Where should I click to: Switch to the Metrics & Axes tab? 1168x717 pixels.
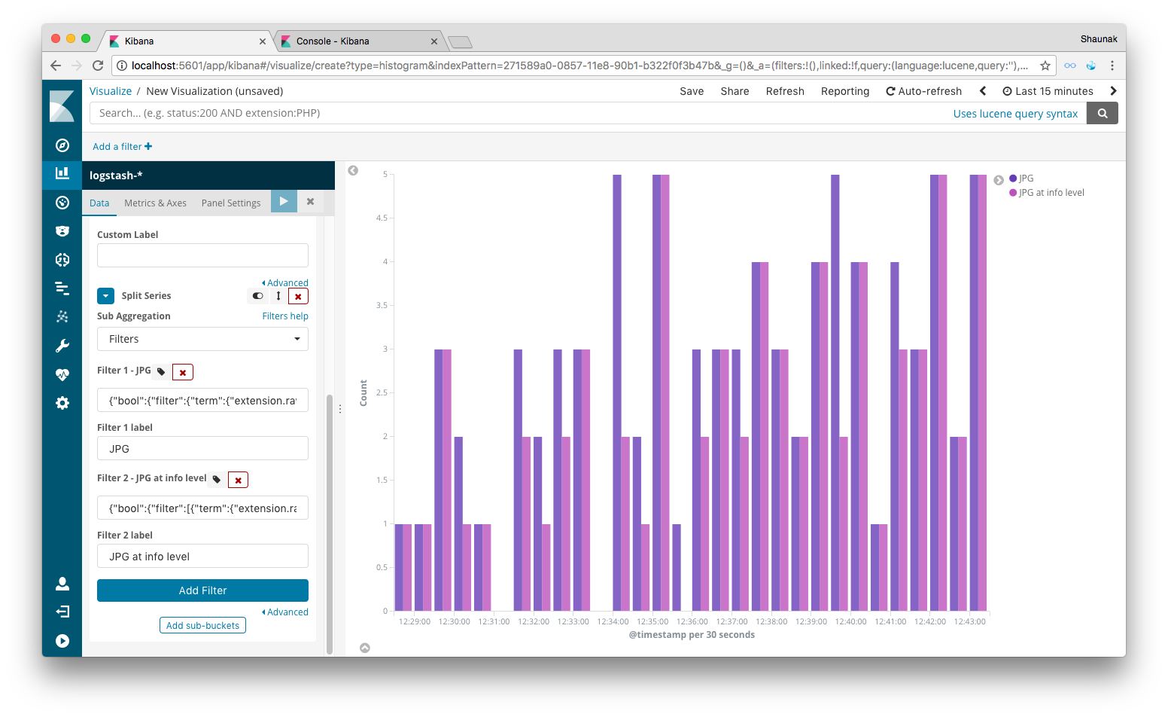click(155, 203)
